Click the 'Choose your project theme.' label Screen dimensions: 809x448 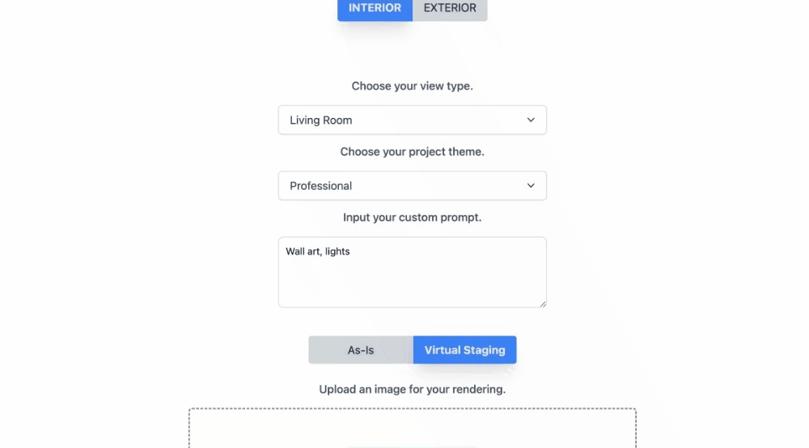point(412,151)
